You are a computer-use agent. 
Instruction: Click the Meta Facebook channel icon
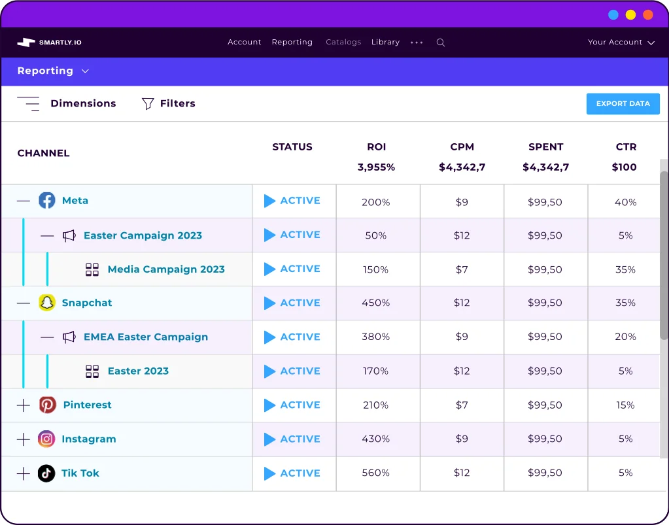point(47,201)
